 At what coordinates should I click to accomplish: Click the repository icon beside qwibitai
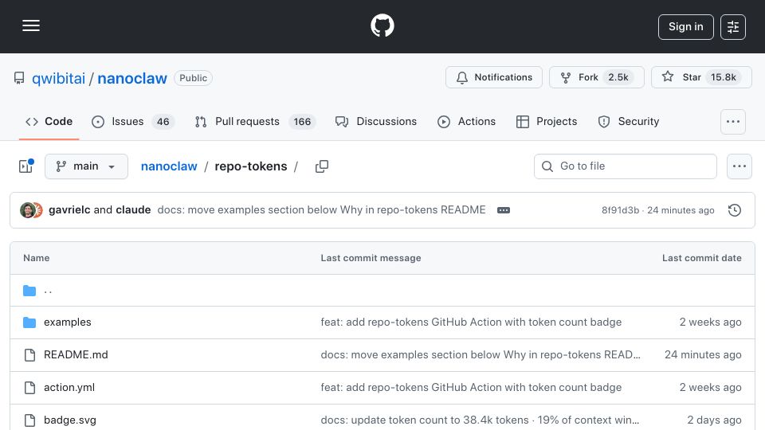coord(19,78)
